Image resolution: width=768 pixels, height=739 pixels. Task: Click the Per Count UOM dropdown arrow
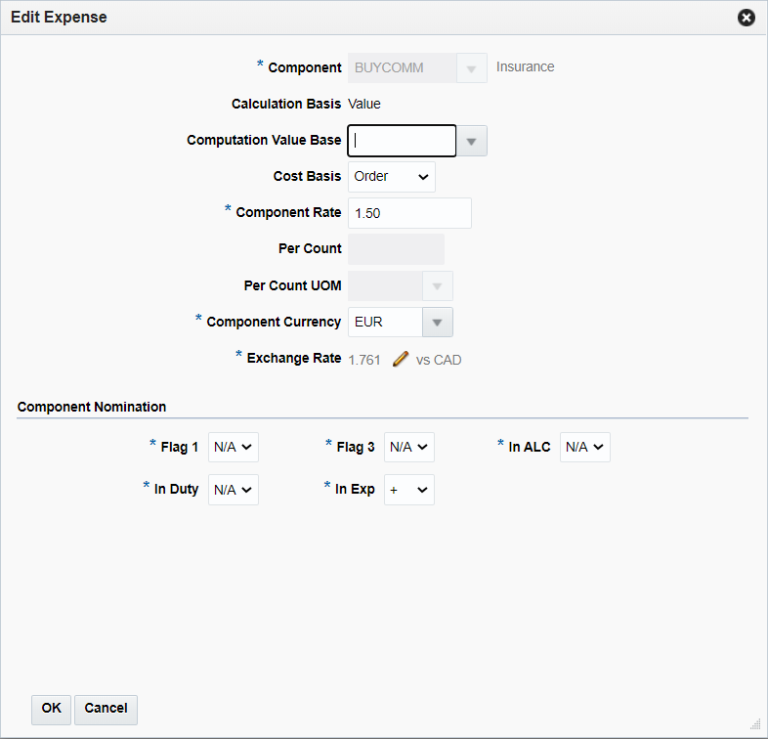[437, 285]
